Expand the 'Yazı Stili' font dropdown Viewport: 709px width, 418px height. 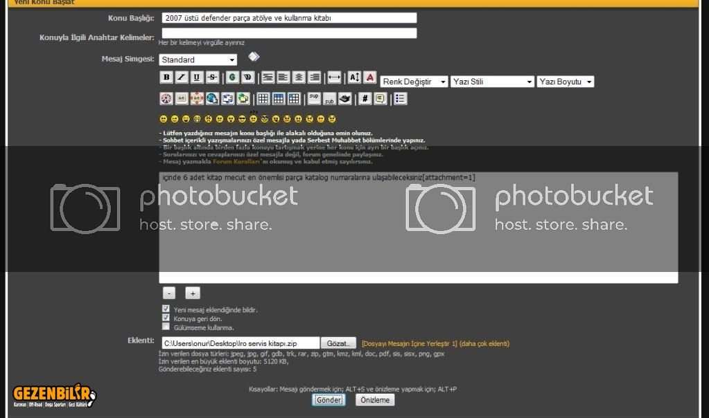click(492, 82)
